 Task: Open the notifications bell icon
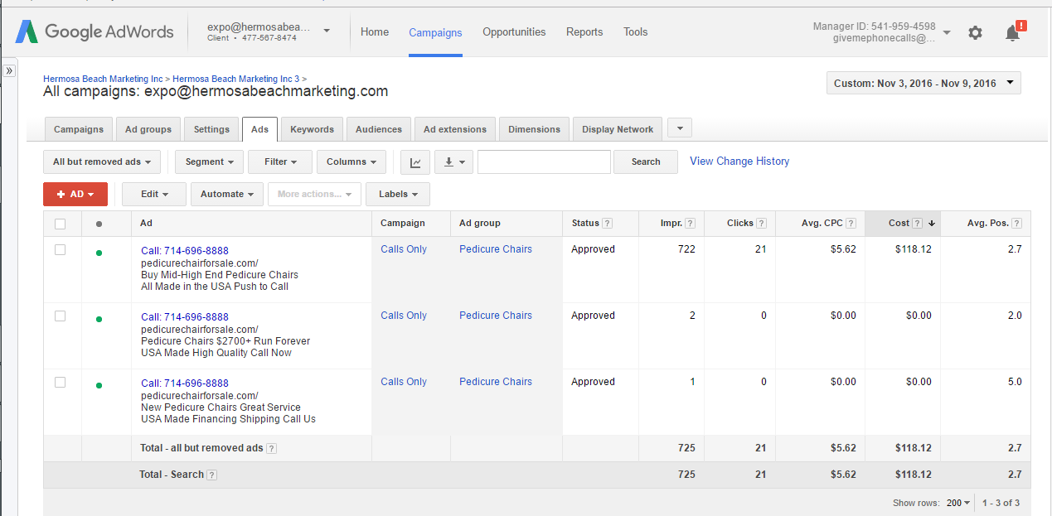click(1012, 32)
